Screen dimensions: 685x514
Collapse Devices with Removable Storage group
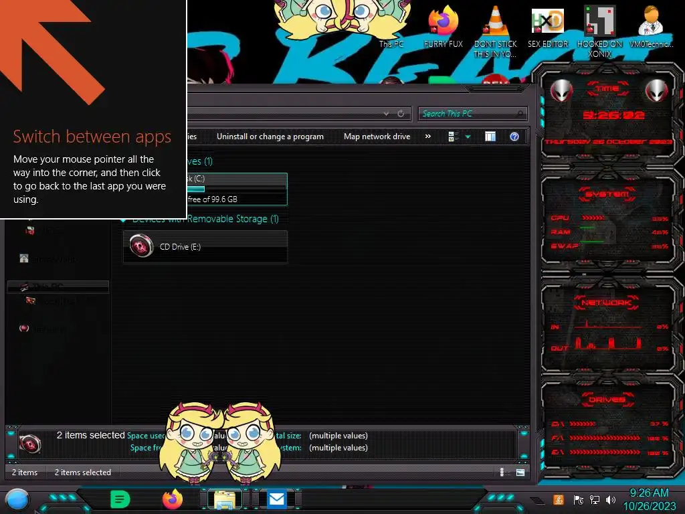point(124,220)
